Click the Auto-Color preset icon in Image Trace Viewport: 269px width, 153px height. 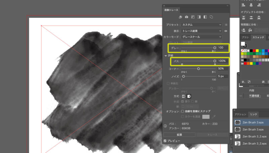tap(180, 17)
